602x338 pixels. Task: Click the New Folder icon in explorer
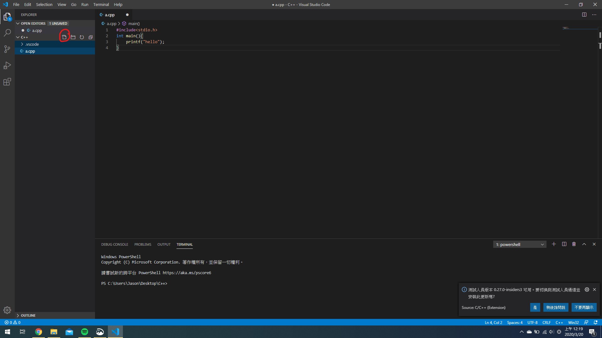(73, 37)
